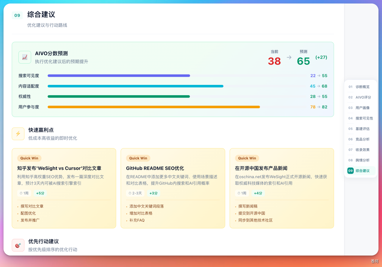Open the GitHub README SEO优化 card title
The image size is (382, 267).
tap(155, 168)
